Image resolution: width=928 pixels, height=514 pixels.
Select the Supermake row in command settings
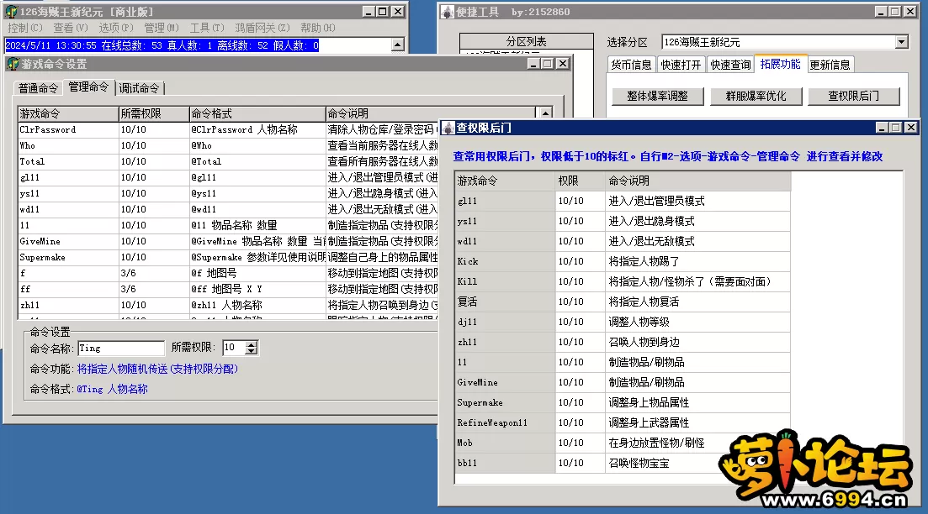tap(229, 257)
